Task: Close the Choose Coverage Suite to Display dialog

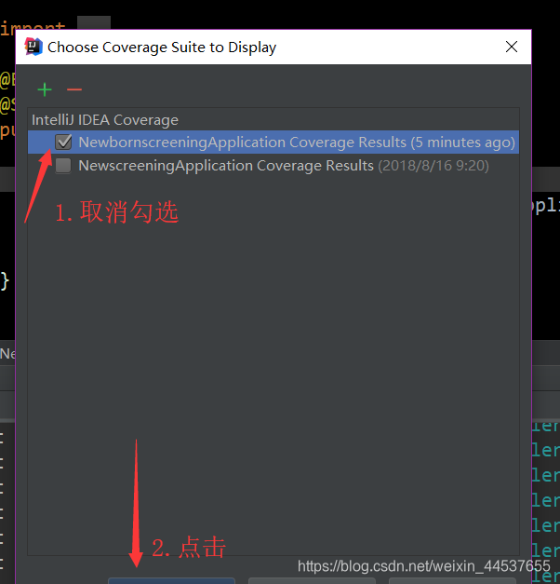Action: (x=512, y=47)
